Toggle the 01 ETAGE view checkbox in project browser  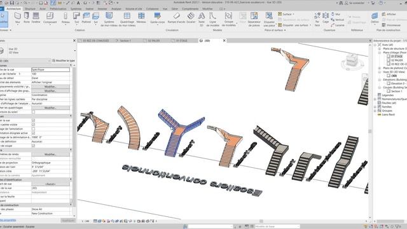click(x=389, y=57)
